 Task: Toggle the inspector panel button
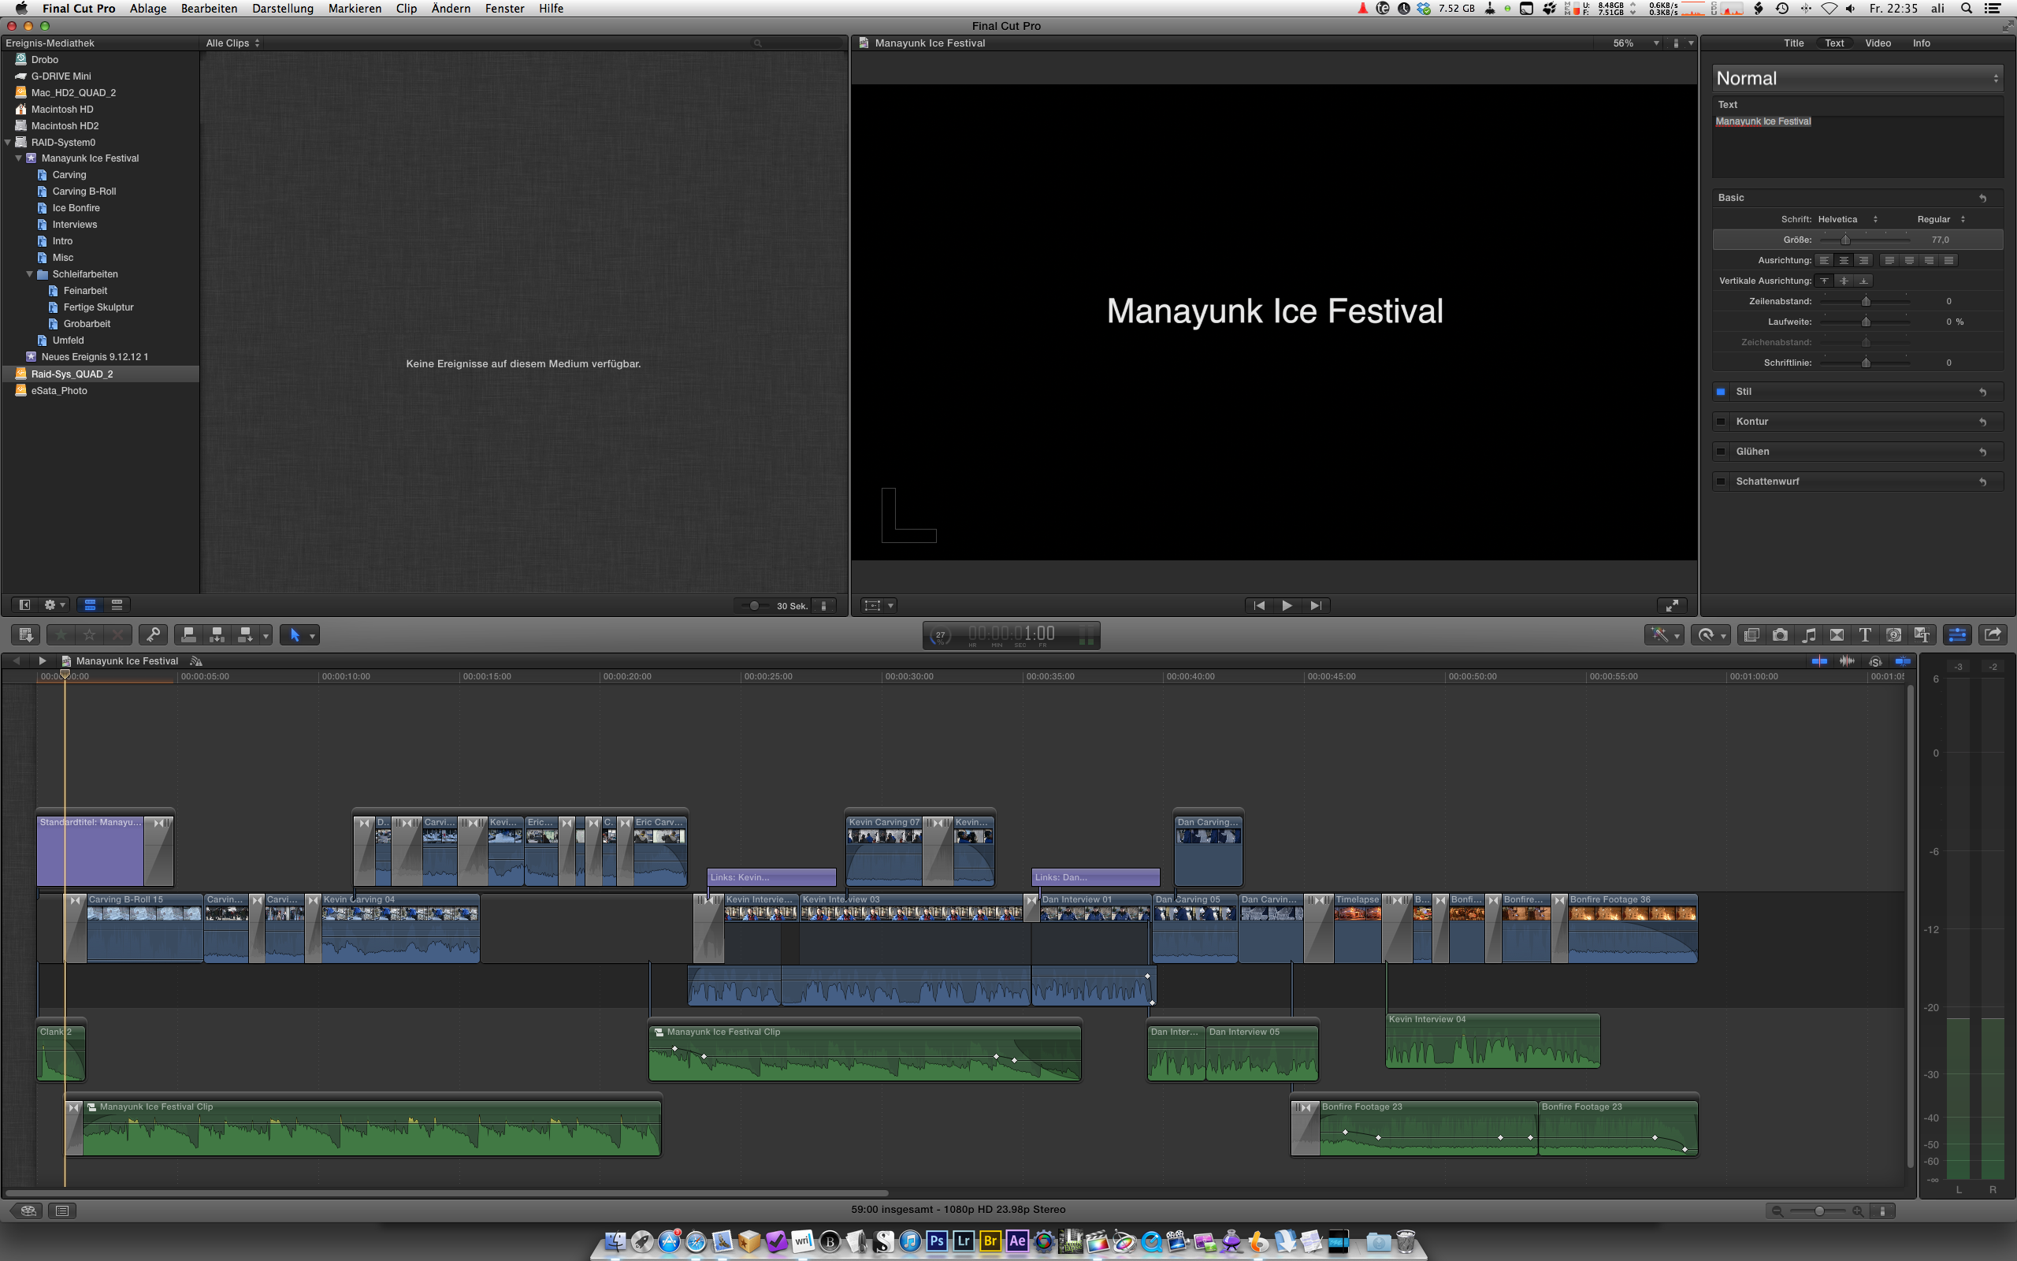1957,634
